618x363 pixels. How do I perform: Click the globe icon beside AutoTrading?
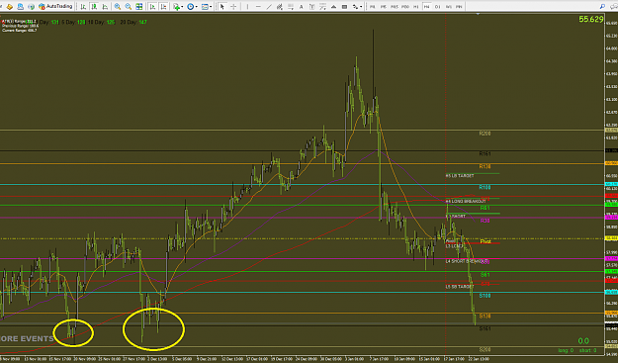coord(31,7)
